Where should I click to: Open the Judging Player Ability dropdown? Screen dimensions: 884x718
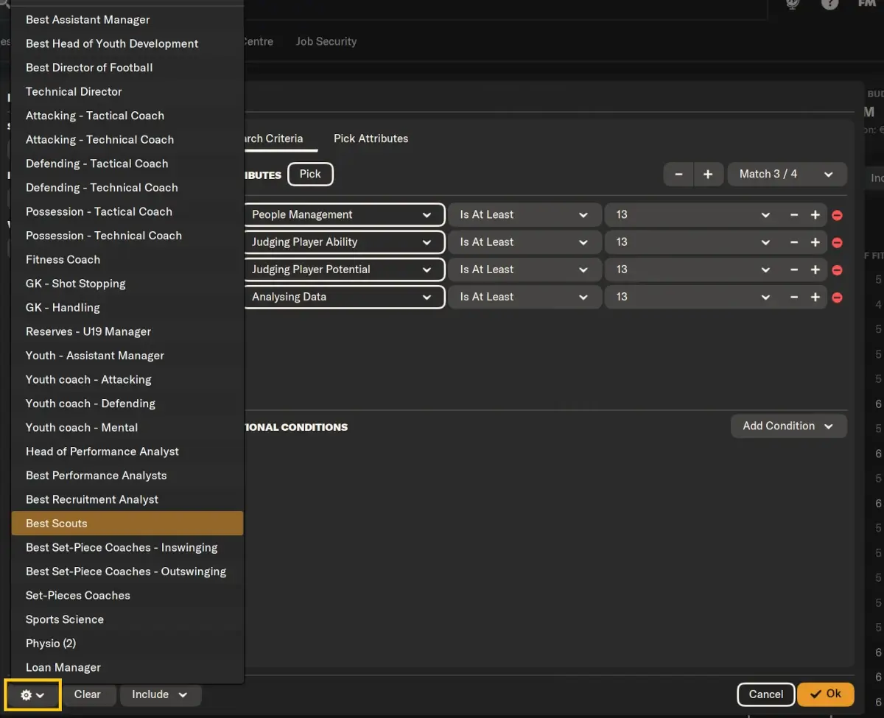point(343,242)
